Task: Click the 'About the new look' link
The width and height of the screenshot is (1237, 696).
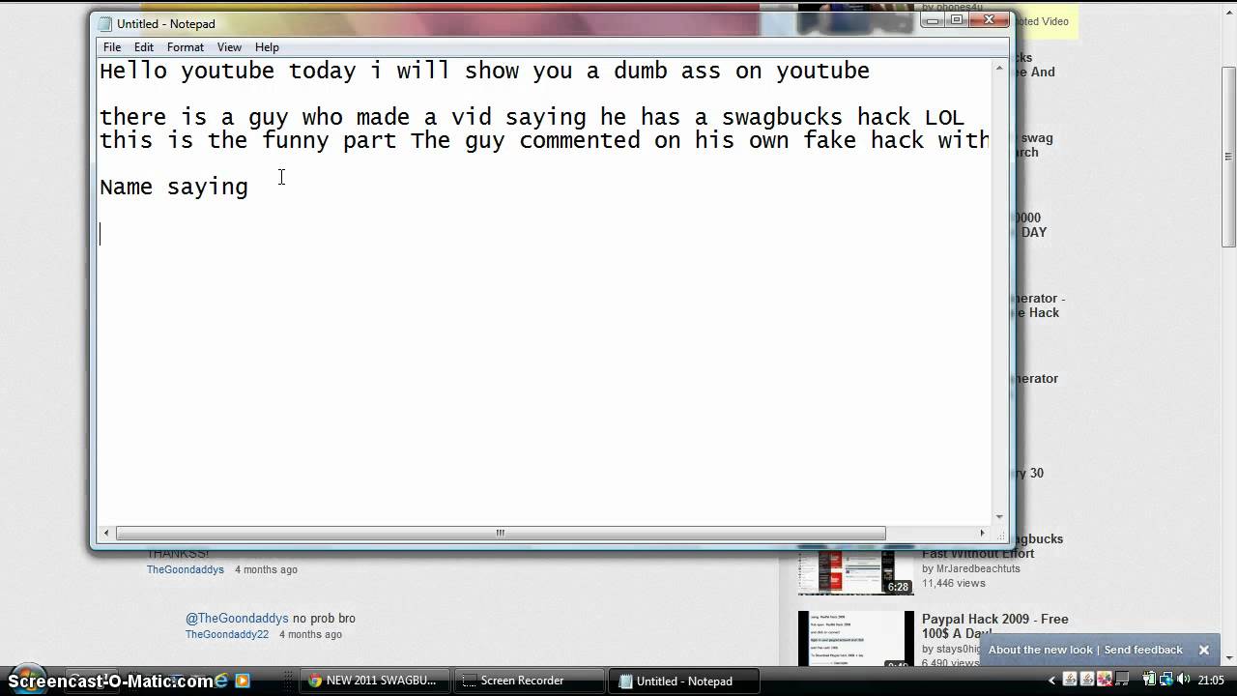Action: point(1040,650)
